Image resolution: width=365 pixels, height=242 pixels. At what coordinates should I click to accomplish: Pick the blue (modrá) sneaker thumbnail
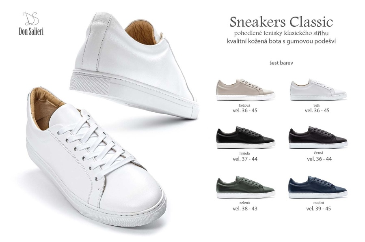[x=318, y=187]
